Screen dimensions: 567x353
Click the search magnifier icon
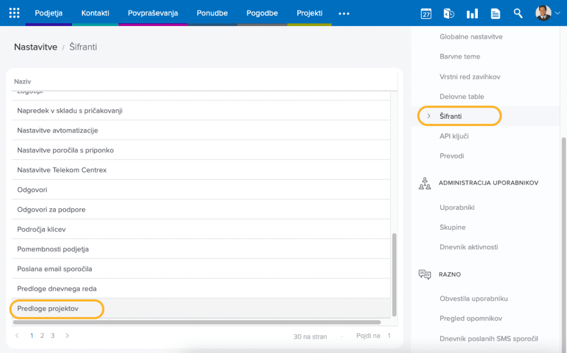518,13
